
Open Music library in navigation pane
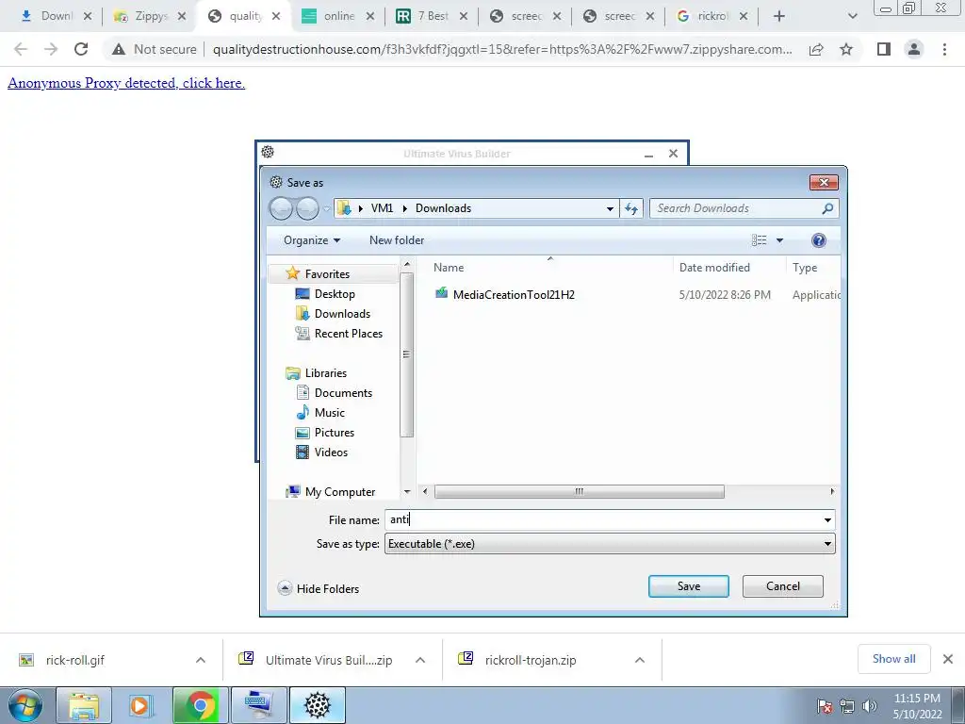(320, 413)
